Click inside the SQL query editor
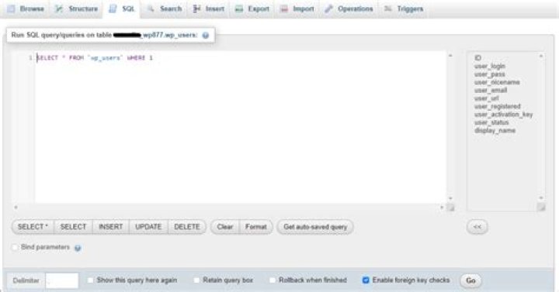The height and width of the screenshot is (292, 559). pyautogui.click(x=241, y=127)
